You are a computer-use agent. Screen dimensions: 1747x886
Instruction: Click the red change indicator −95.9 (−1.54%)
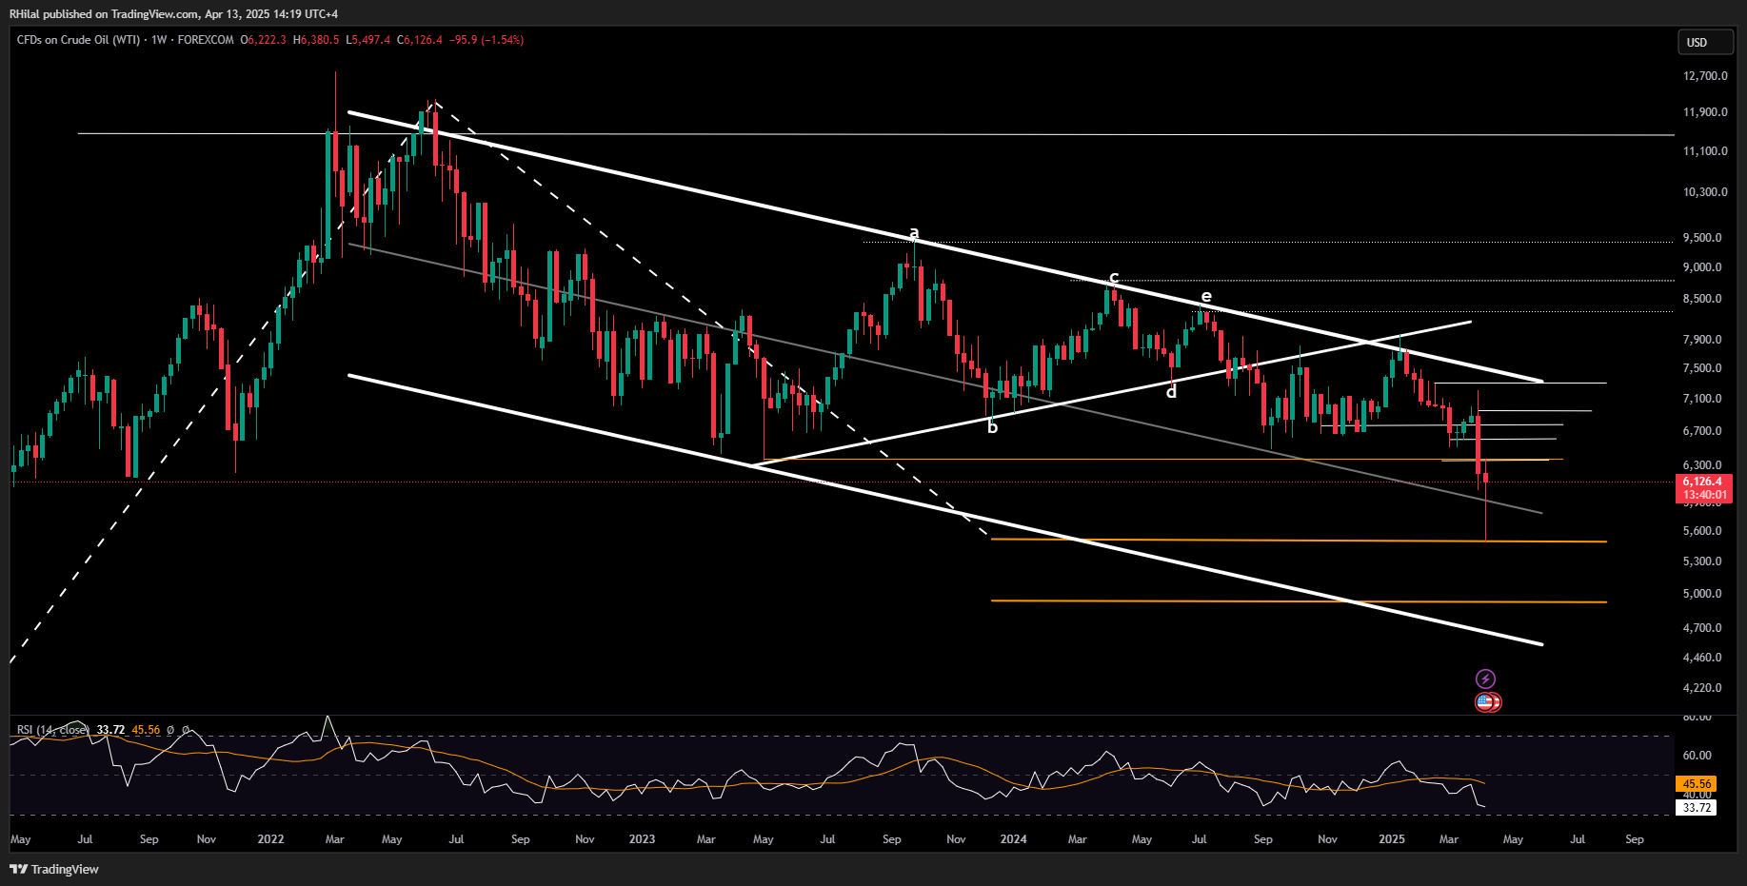pyautogui.click(x=488, y=41)
